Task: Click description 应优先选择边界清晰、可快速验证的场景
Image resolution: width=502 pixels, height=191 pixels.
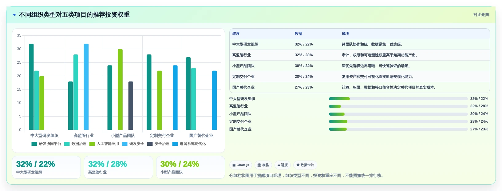Action: pyautogui.click(x=376, y=66)
